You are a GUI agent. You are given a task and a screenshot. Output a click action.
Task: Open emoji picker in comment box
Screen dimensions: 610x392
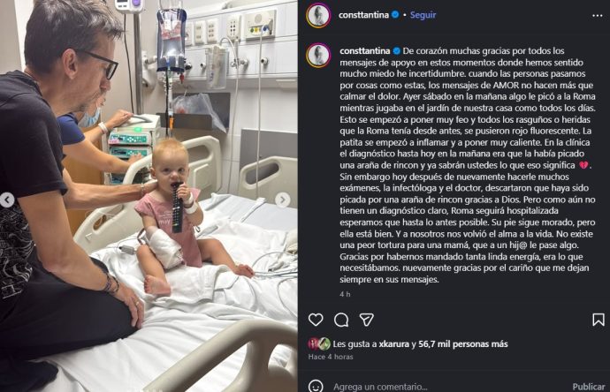coord(316,386)
